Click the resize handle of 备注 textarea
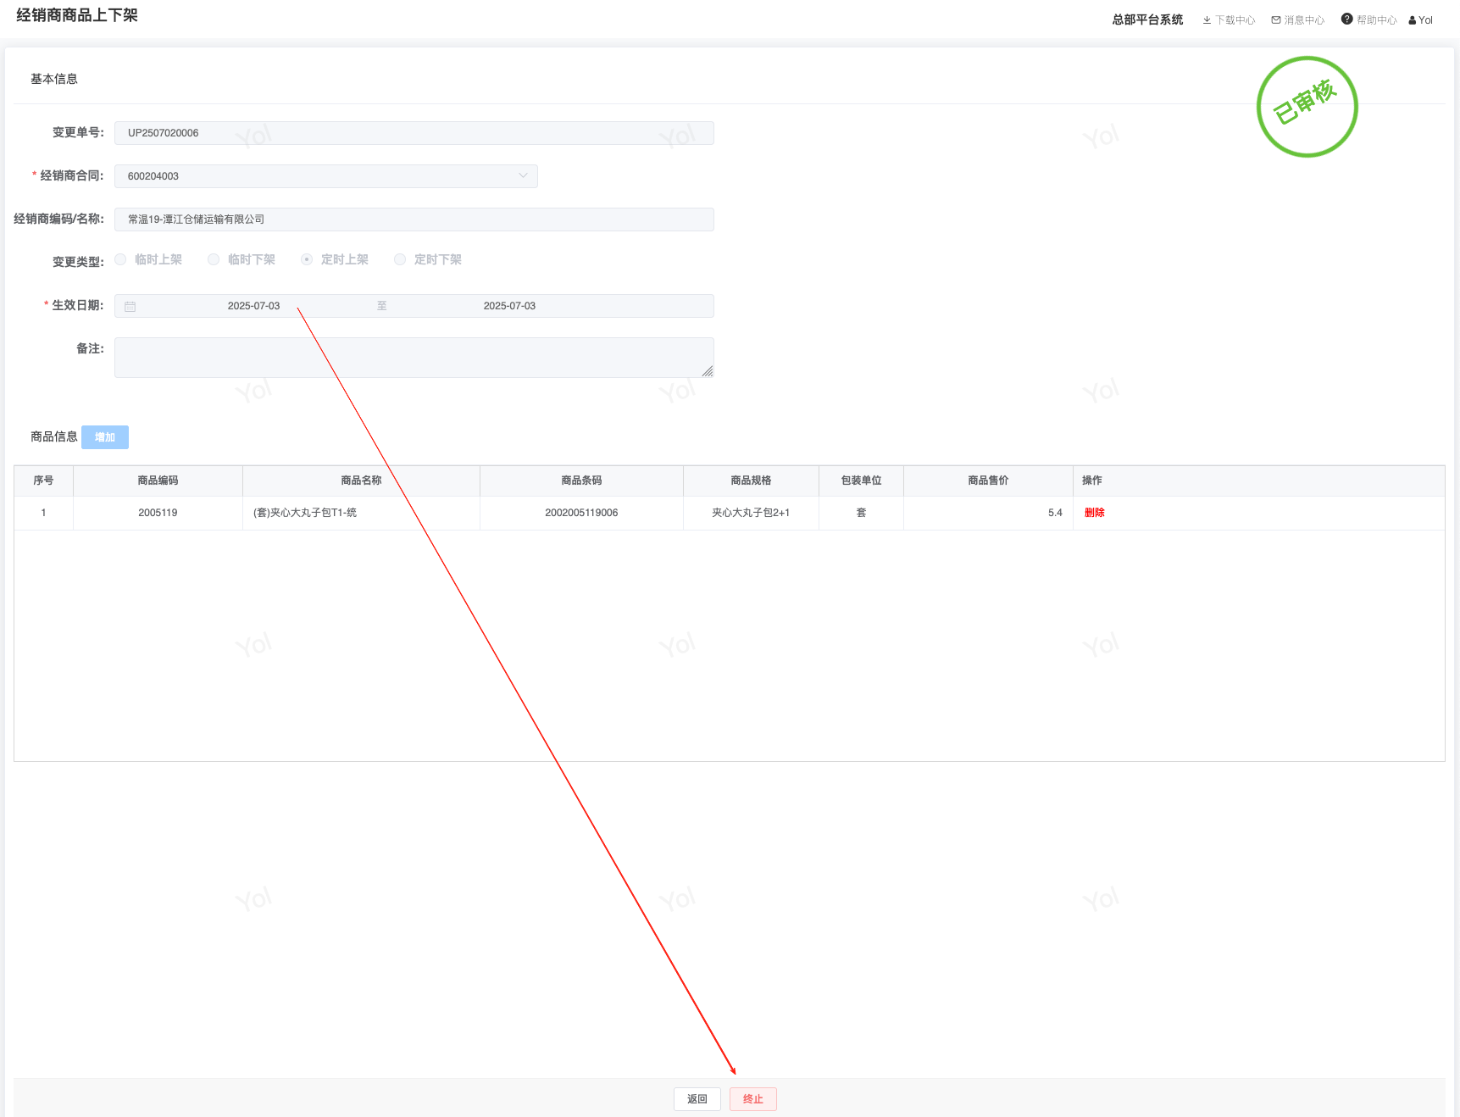Viewport: 1460px width, 1117px height. [708, 371]
